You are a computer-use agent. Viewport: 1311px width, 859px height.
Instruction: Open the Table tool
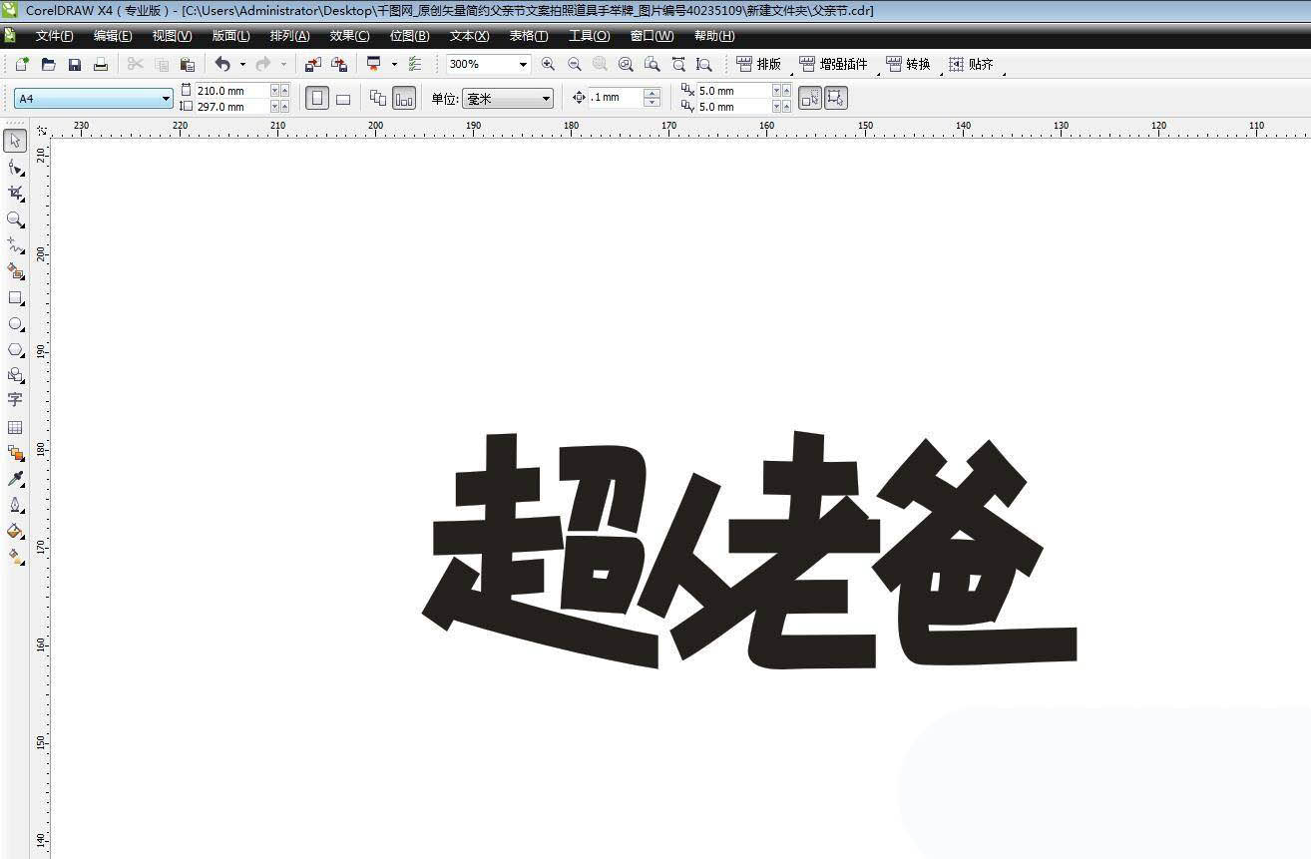pos(15,427)
